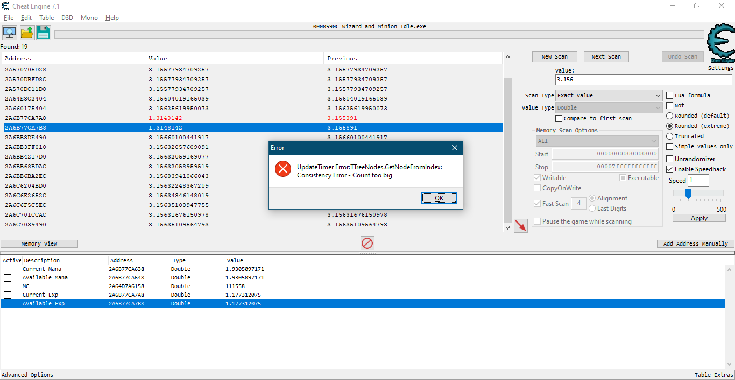Disable Enable Speedhack

(669, 169)
